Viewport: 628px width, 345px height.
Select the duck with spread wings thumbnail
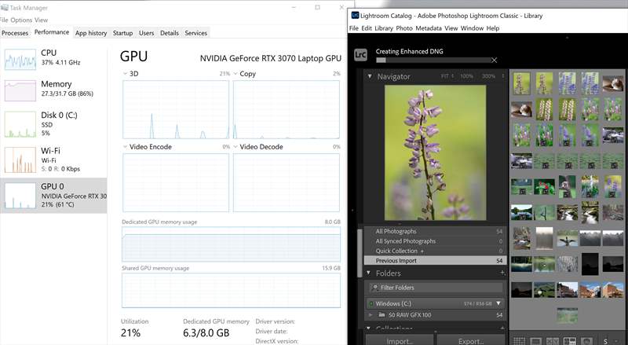click(568, 238)
